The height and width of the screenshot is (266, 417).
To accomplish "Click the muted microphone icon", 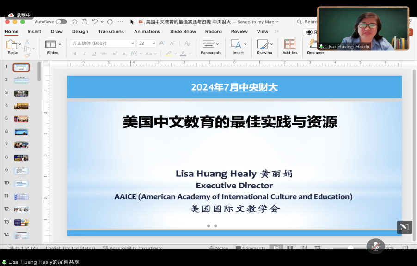I will click(x=375, y=246).
